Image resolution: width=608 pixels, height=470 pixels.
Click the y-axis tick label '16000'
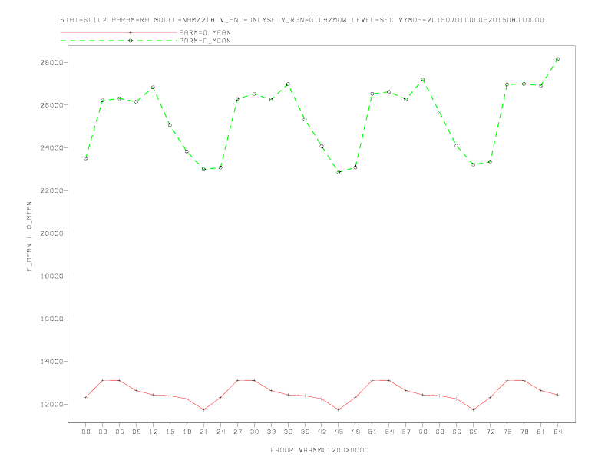pos(52,319)
